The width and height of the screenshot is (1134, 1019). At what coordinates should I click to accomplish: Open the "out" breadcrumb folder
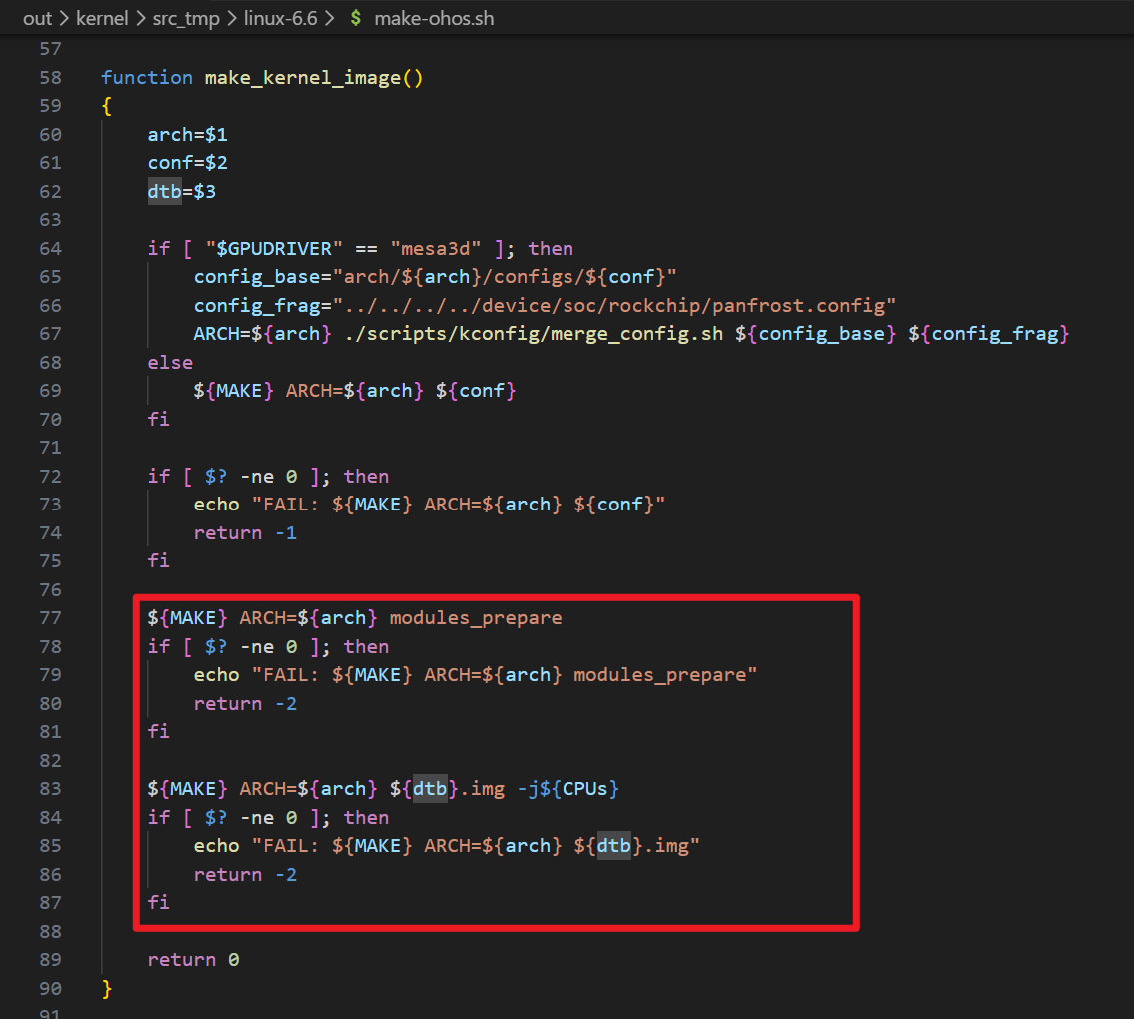(38, 18)
